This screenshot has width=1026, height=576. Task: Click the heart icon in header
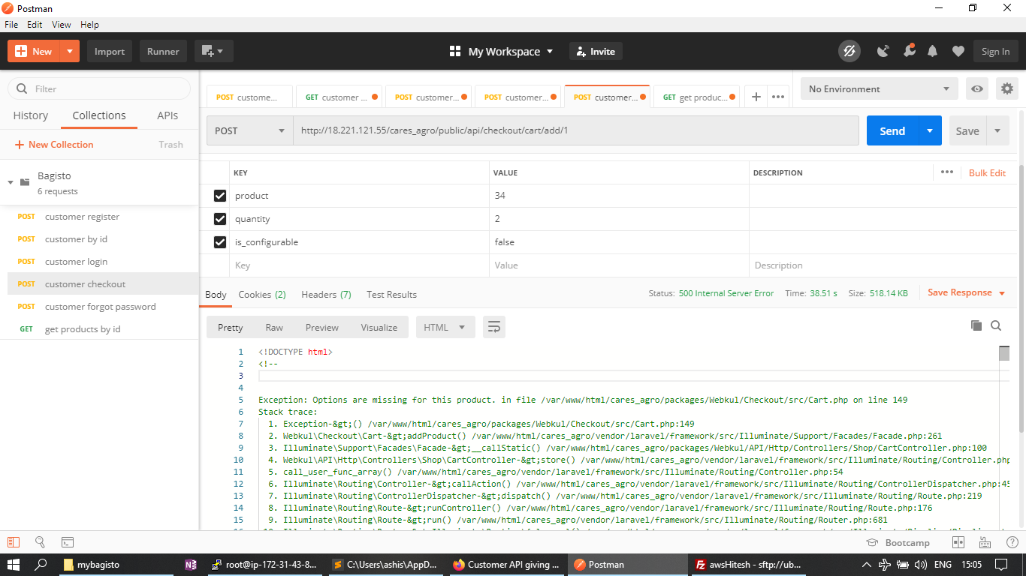click(958, 51)
